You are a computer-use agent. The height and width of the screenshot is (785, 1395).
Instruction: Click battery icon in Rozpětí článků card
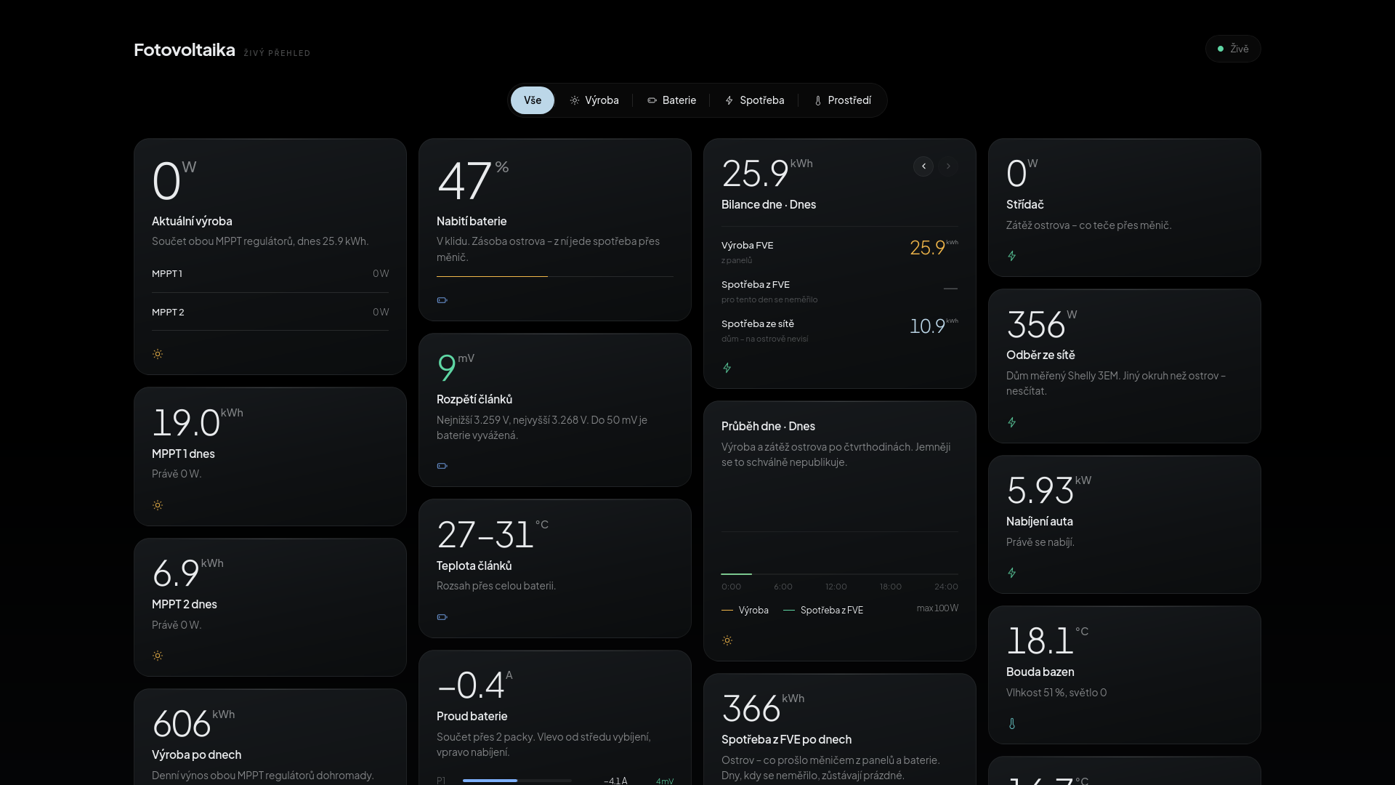tap(442, 466)
